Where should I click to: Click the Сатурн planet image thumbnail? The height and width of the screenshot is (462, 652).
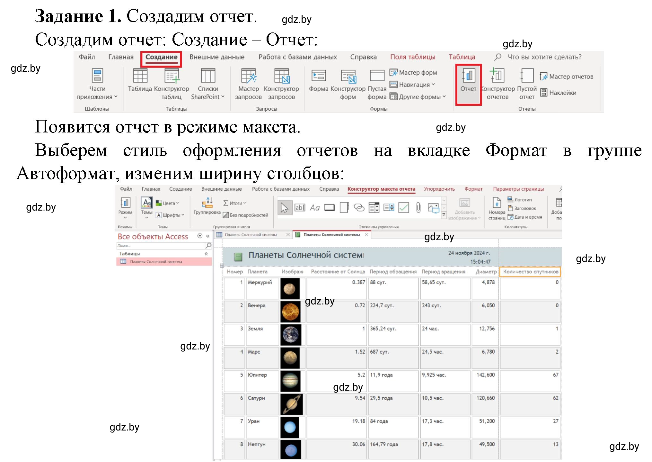(x=291, y=404)
